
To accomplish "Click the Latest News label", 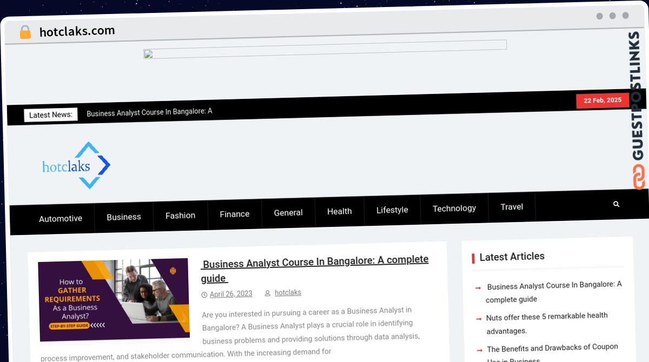I will pyautogui.click(x=51, y=115).
